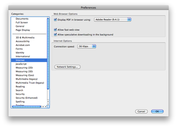Click the scroll right arrow under Categories

tap(46, 106)
